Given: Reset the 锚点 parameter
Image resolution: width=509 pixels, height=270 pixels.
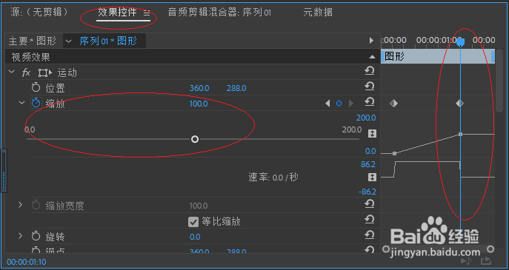Looking at the screenshot, I should click(369, 250).
